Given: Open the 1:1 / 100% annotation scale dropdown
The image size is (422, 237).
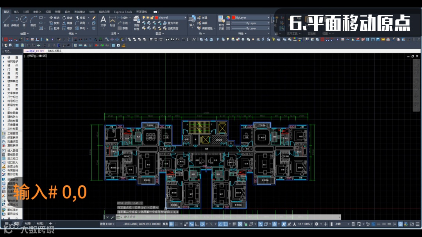Looking at the screenshot, I should 305,224.
